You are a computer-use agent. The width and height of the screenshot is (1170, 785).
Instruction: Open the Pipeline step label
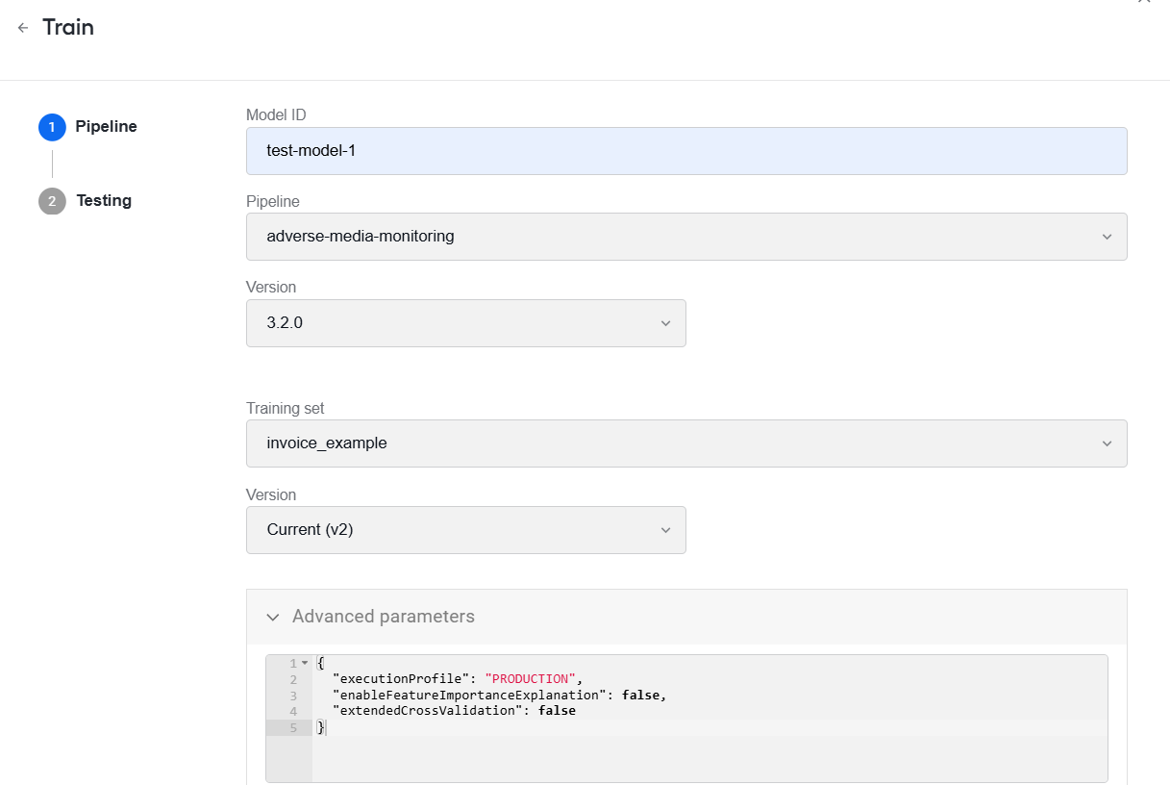tap(106, 126)
